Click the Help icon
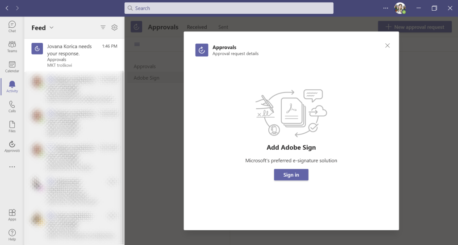458x245 pixels. (x=12, y=235)
